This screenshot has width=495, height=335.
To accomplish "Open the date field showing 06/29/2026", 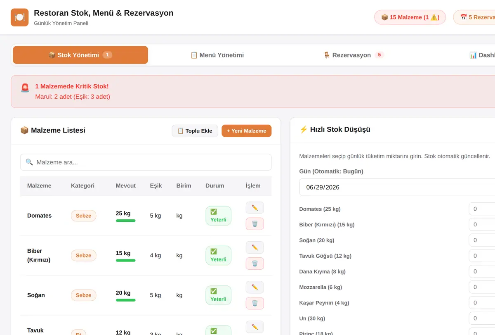I will tap(397, 187).
